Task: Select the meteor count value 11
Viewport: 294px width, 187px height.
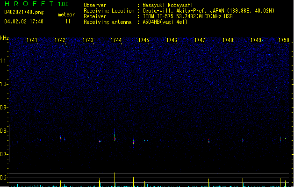Action: tap(68, 22)
